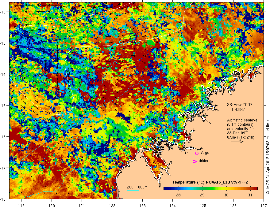The height and width of the screenshot is (208, 270).
Task: Click latitude axis label -12
Action: pyautogui.click(x=3, y=12)
